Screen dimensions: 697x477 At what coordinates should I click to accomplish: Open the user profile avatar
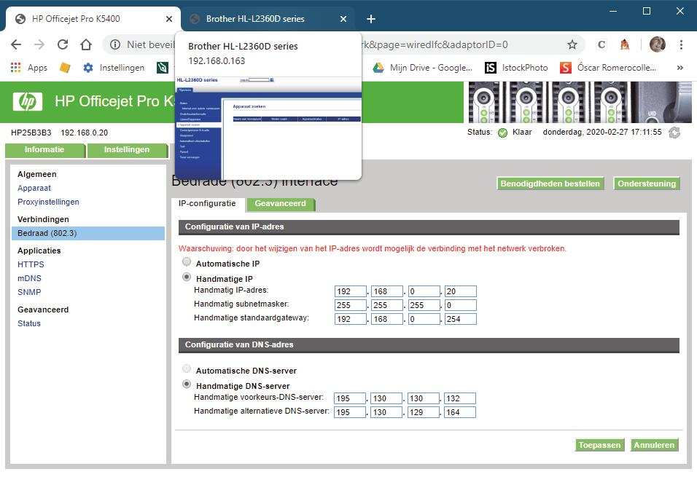click(x=658, y=44)
